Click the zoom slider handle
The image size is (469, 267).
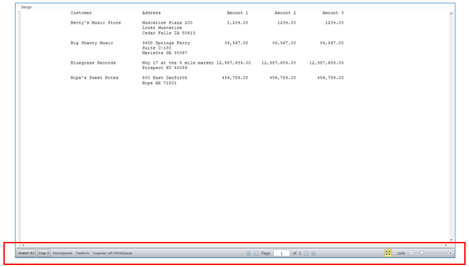pos(422,253)
